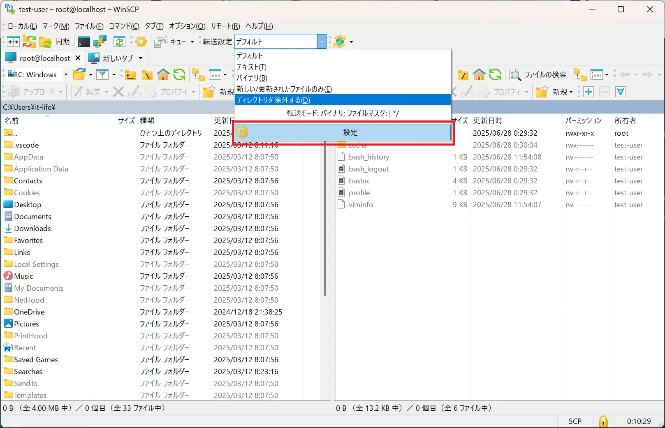Expand the remote view style dropdown arrow

click(x=607, y=75)
